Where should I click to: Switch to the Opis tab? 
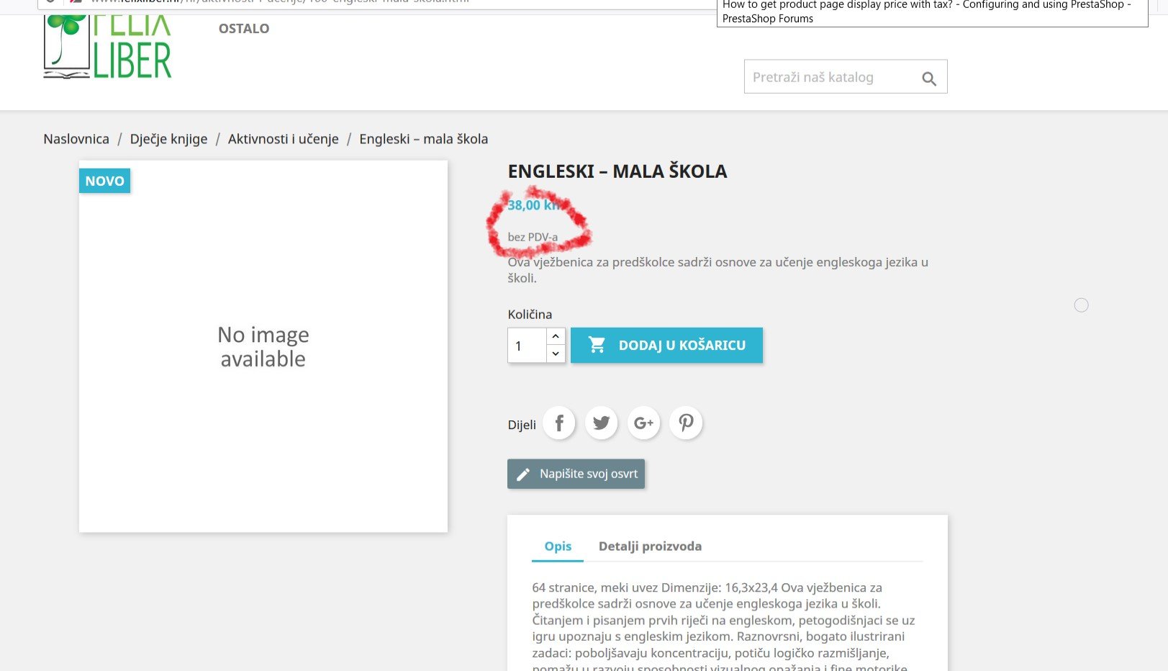[558, 546]
